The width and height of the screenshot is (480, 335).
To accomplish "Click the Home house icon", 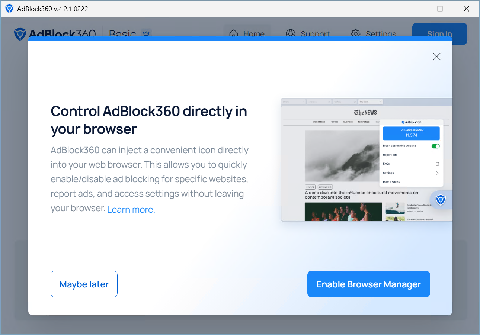I will [x=234, y=34].
